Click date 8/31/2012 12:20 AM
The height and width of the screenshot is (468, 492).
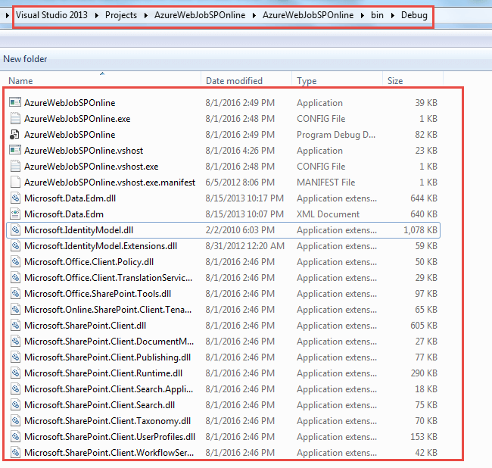(x=245, y=246)
